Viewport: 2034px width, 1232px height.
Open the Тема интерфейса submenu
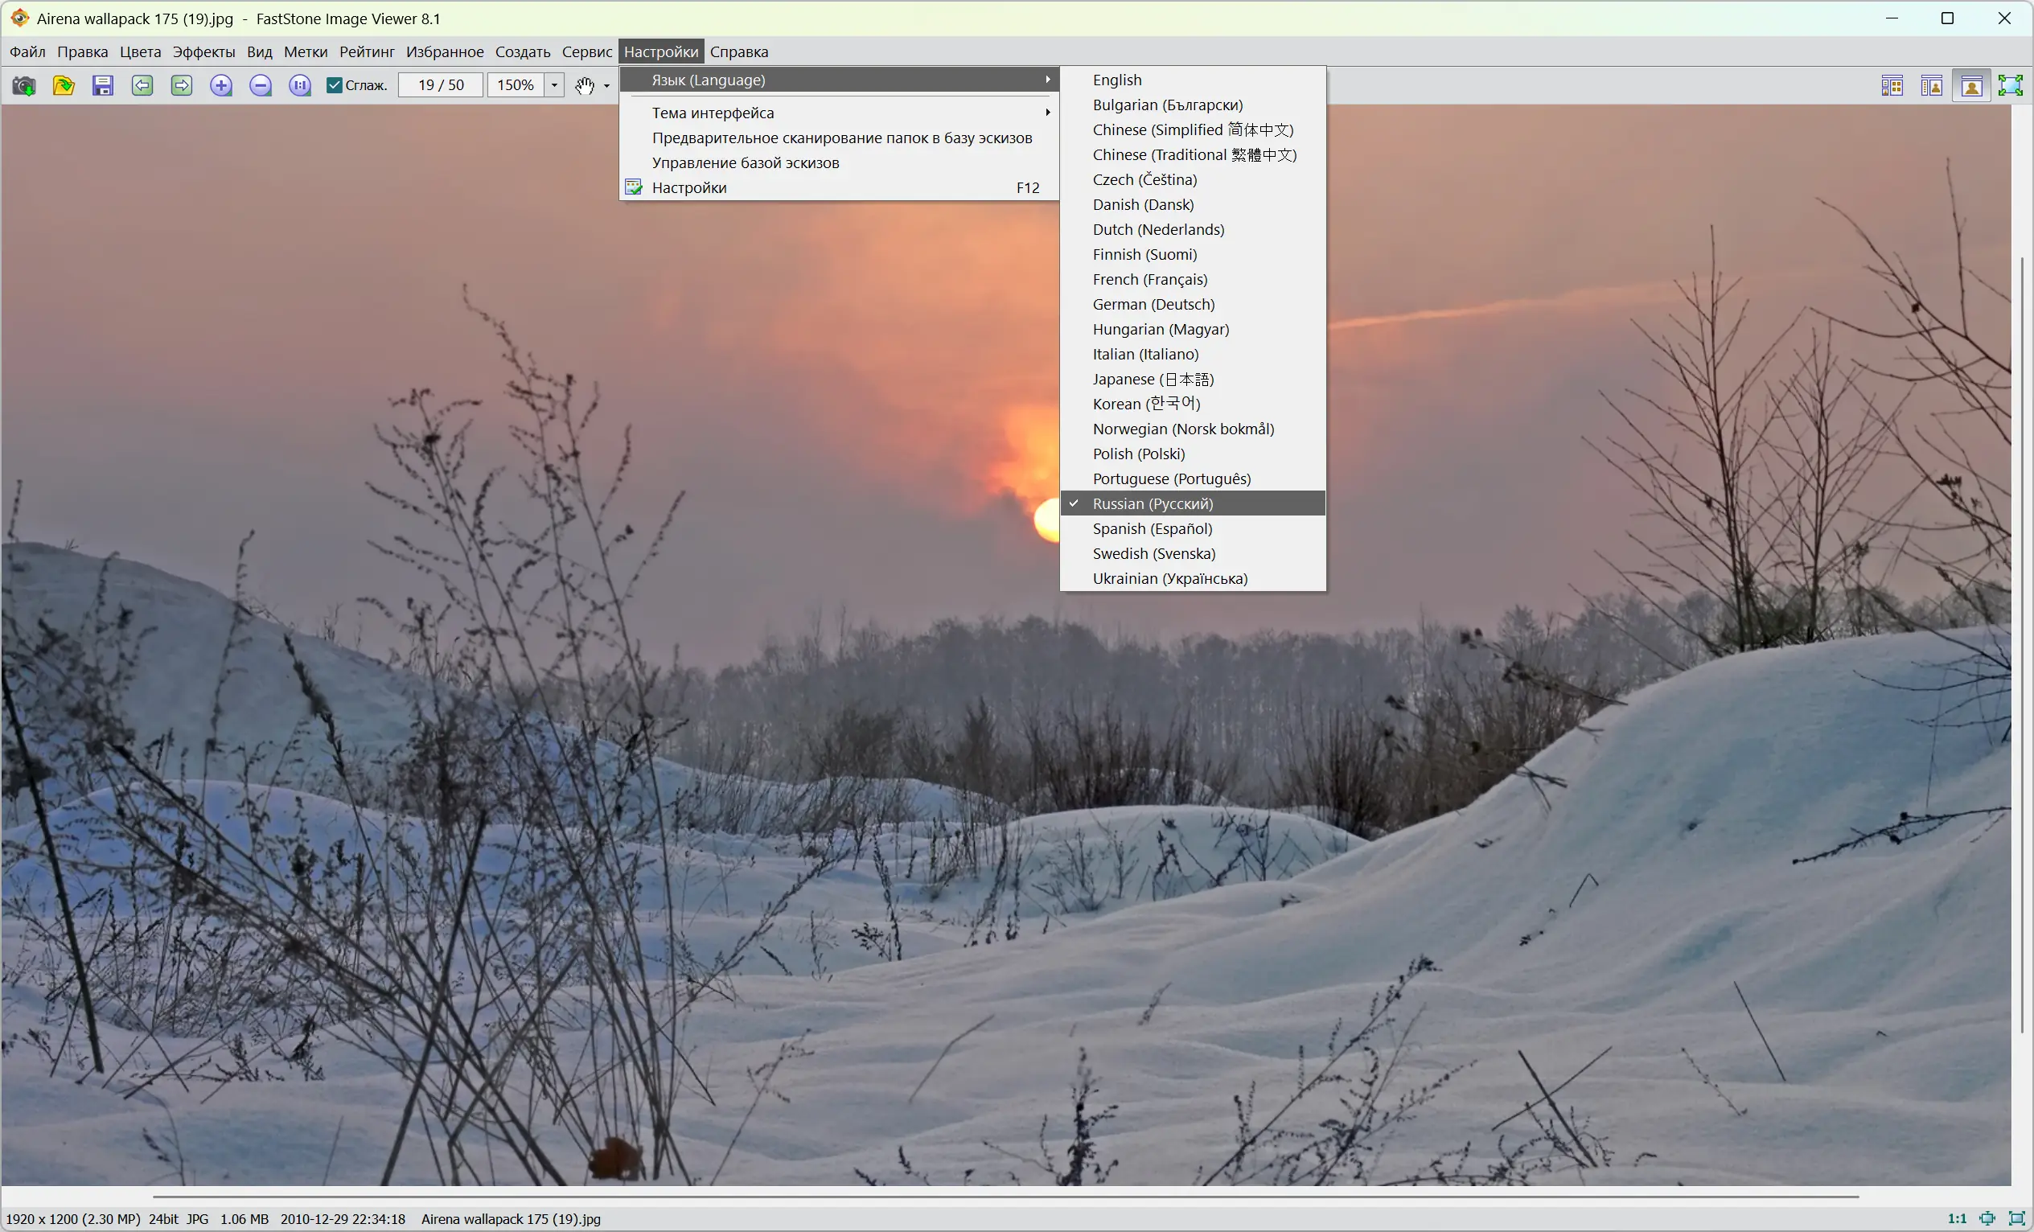713,113
